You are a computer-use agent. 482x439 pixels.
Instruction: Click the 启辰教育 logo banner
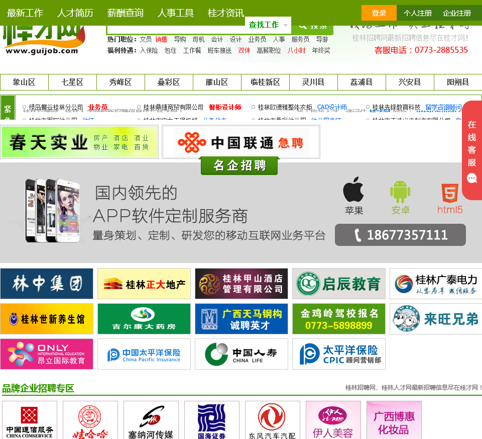(x=339, y=284)
